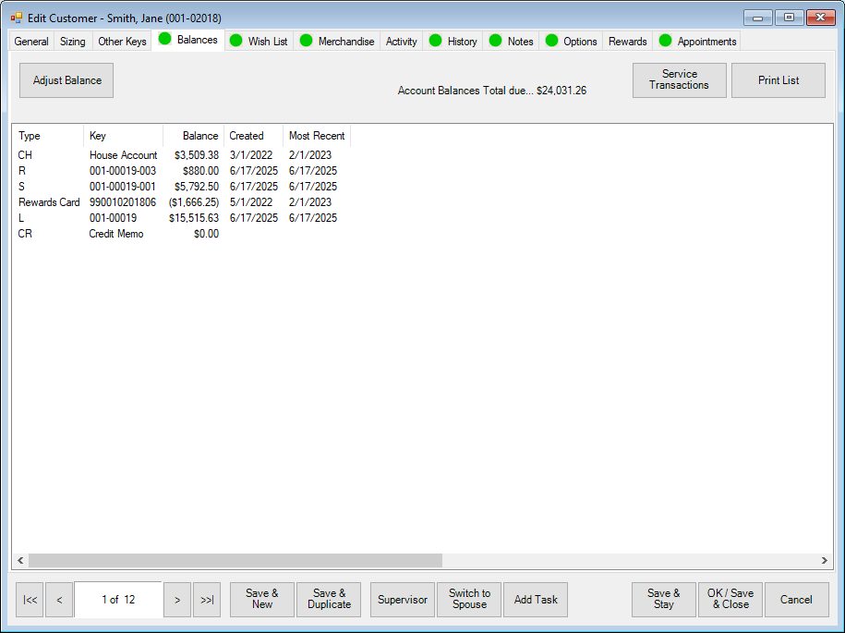
Task: Switch to Spouse record
Action: [469, 600]
